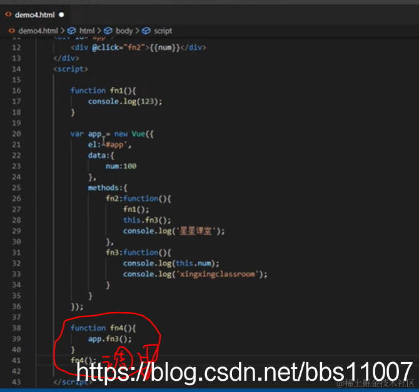This screenshot has width=419, height=392.
Task: Click the data:{ property line
Action: (101, 155)
